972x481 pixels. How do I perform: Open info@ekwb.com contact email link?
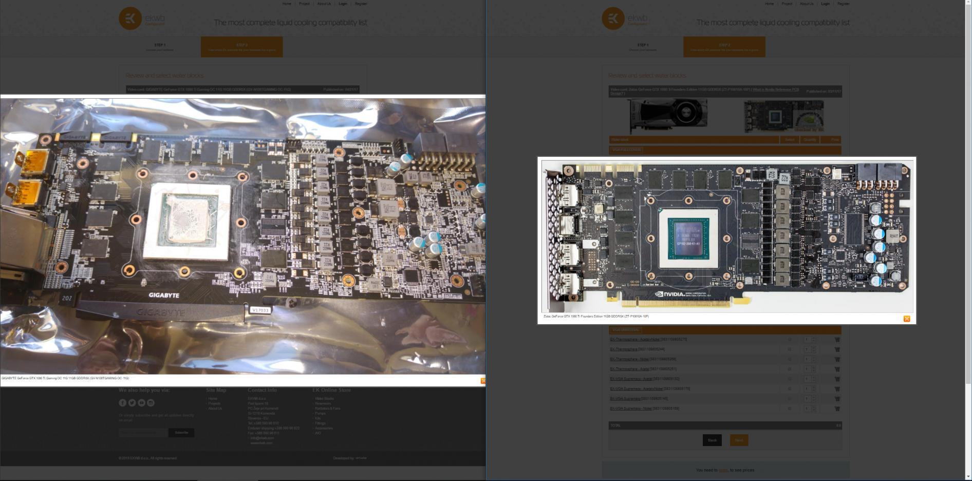click(262, 438)
